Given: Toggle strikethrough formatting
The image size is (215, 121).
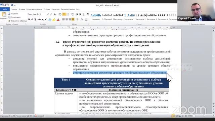Looking at the screenshot, I should pyautogui.click(x=40, y=19).
